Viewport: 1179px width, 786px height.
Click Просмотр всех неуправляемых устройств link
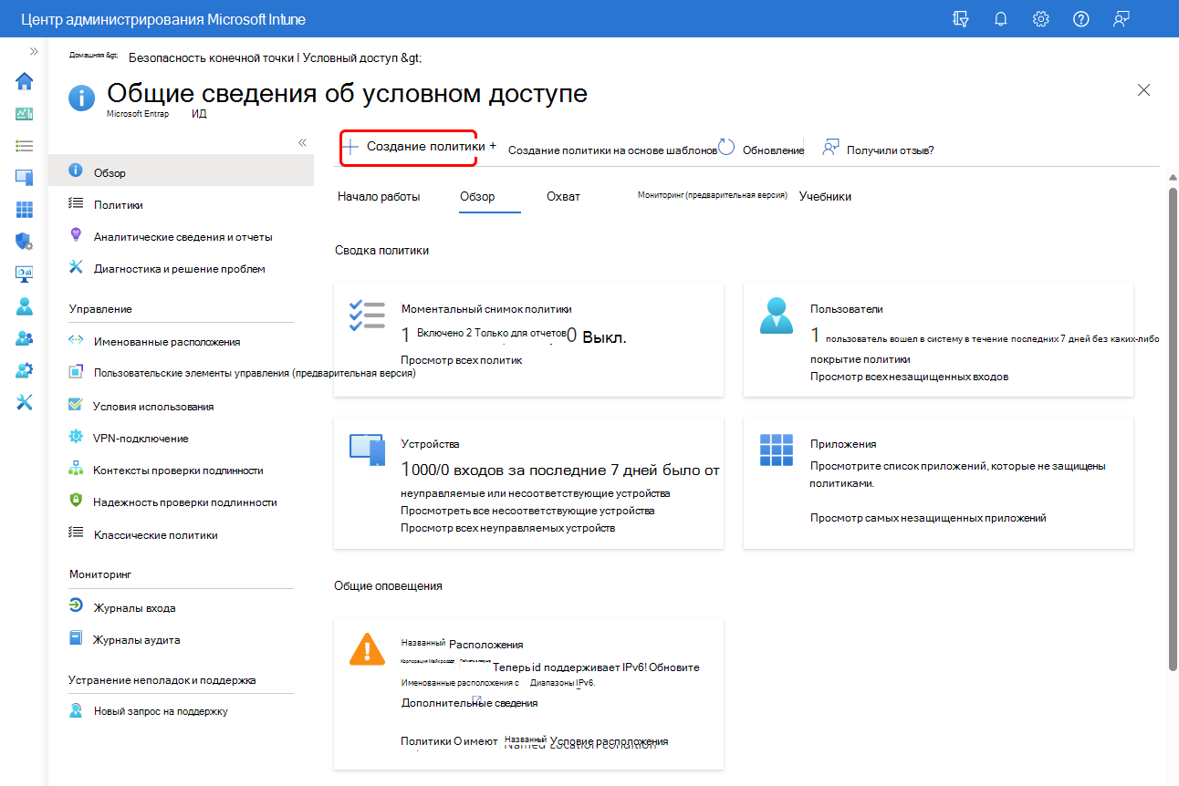point(508,527)
